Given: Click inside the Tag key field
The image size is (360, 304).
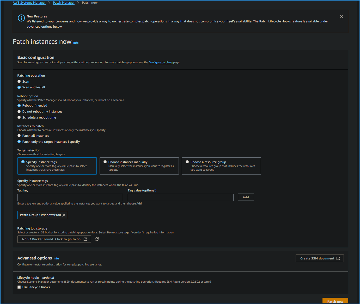Looking at the screenshot, I should click(x=70, y=197).
